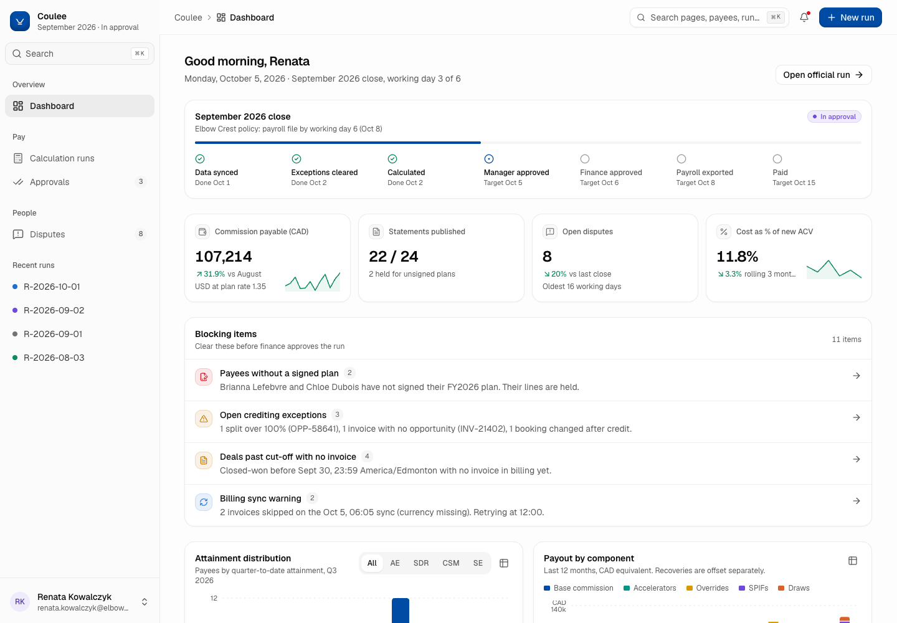Viewport: 897px width, 623px height.
Task: Click the Open crediting exceptions warning icon
Action: 204,419
